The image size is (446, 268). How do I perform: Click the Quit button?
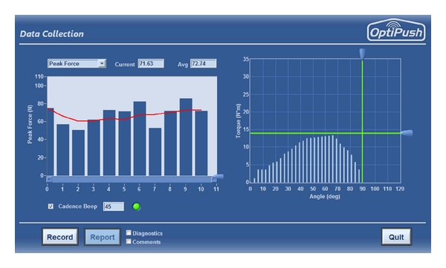(x=396, y=237)
